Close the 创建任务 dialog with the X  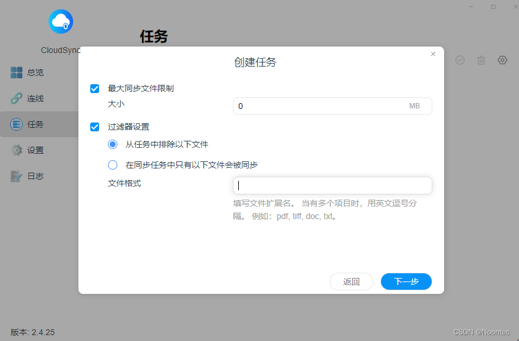433,54
